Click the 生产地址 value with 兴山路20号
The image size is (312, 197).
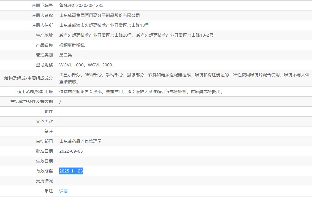pos(136,35)
